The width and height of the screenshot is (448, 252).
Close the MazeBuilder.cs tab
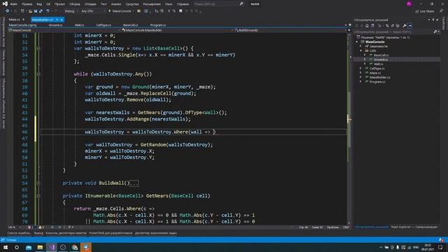click(62, 20)
